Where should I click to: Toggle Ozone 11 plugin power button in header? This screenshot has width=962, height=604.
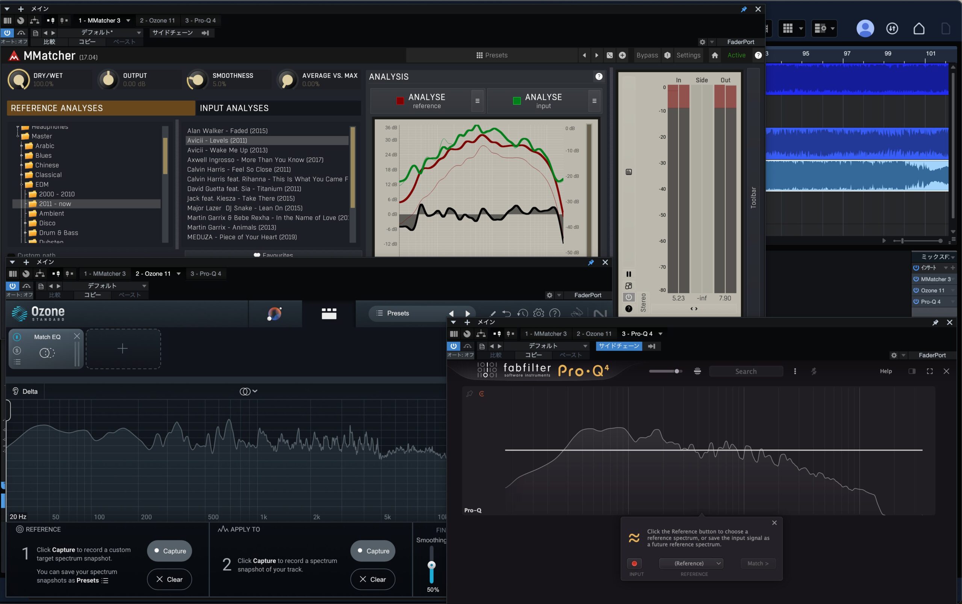pos(12,286)
